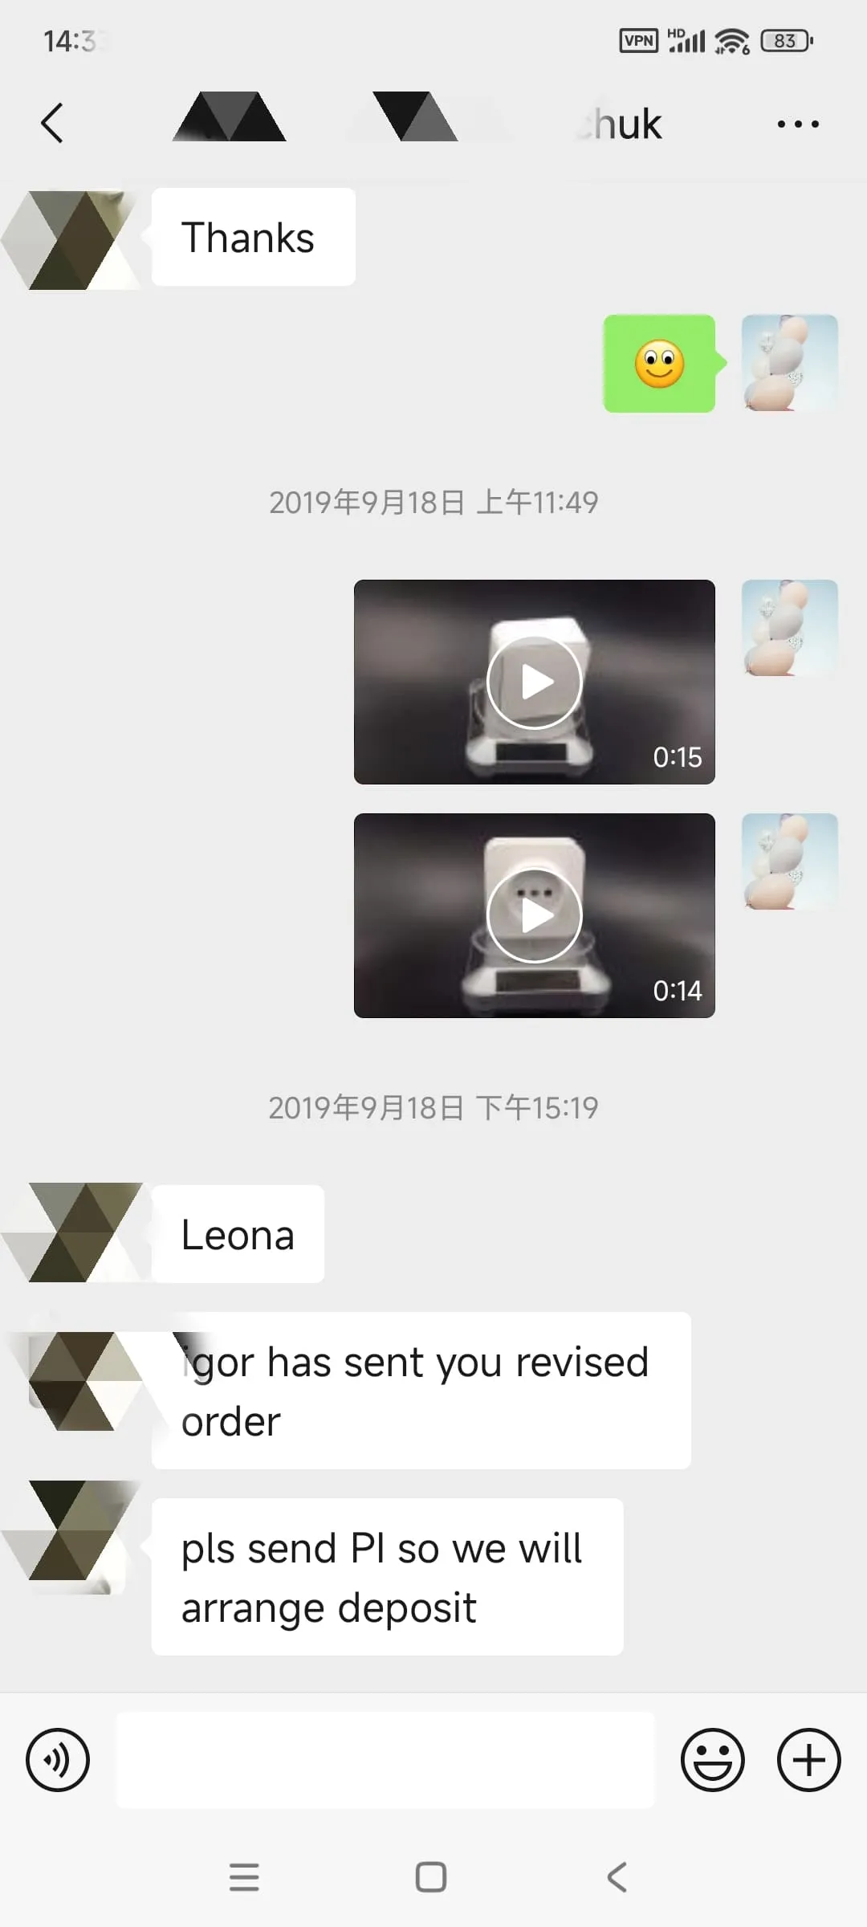Play the 0:15 video message
The image size is (867, 1927).
535,682
